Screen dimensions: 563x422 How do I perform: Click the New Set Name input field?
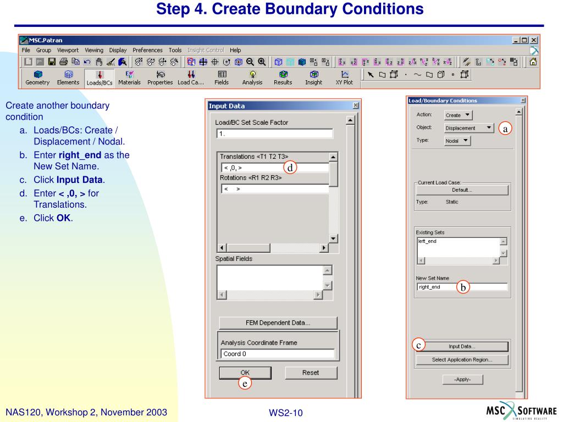click(x=462, y=287)
